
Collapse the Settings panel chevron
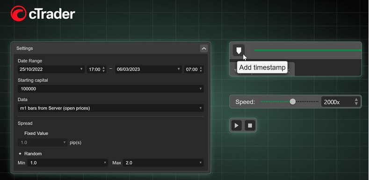tap(204, 49)
